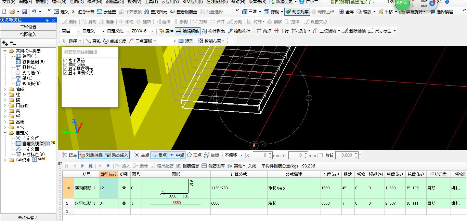Viewport: 467px width, 221px height.
Task: Open the 视图(V) menu
Action: pos(134,2)
